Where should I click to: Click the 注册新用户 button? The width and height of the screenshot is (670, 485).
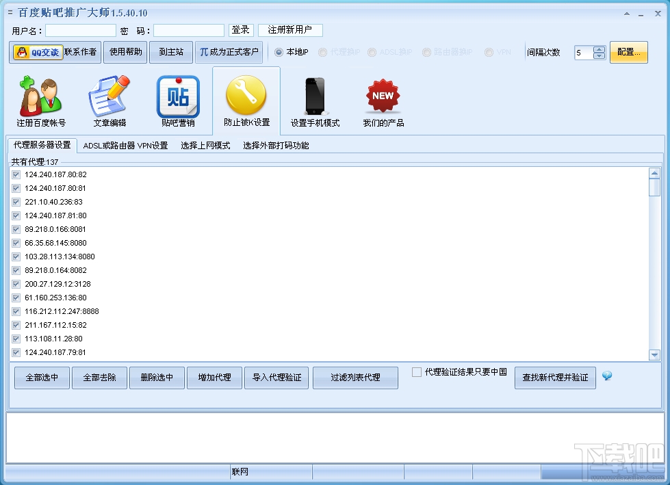[x=290, y=30]
